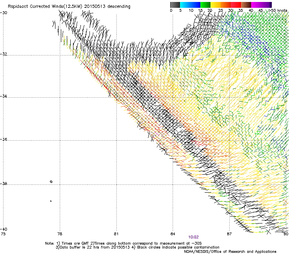
Task: Click the red 30-35 knots legend segment
Action: (x=236, y=5)
